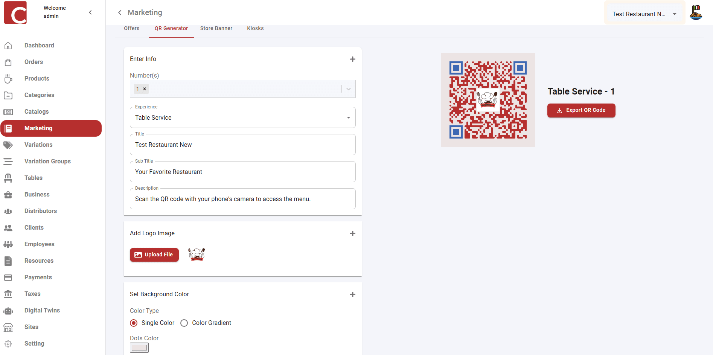Select the Orders sidebar icon
Screen dimensions: 713x355
8,62
